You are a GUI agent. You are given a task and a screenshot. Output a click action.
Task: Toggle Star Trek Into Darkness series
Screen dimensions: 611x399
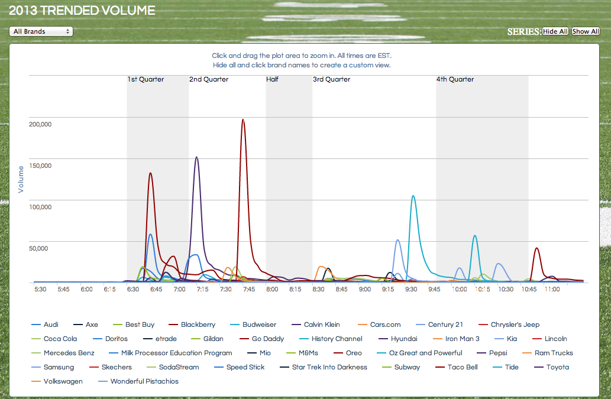329,367
